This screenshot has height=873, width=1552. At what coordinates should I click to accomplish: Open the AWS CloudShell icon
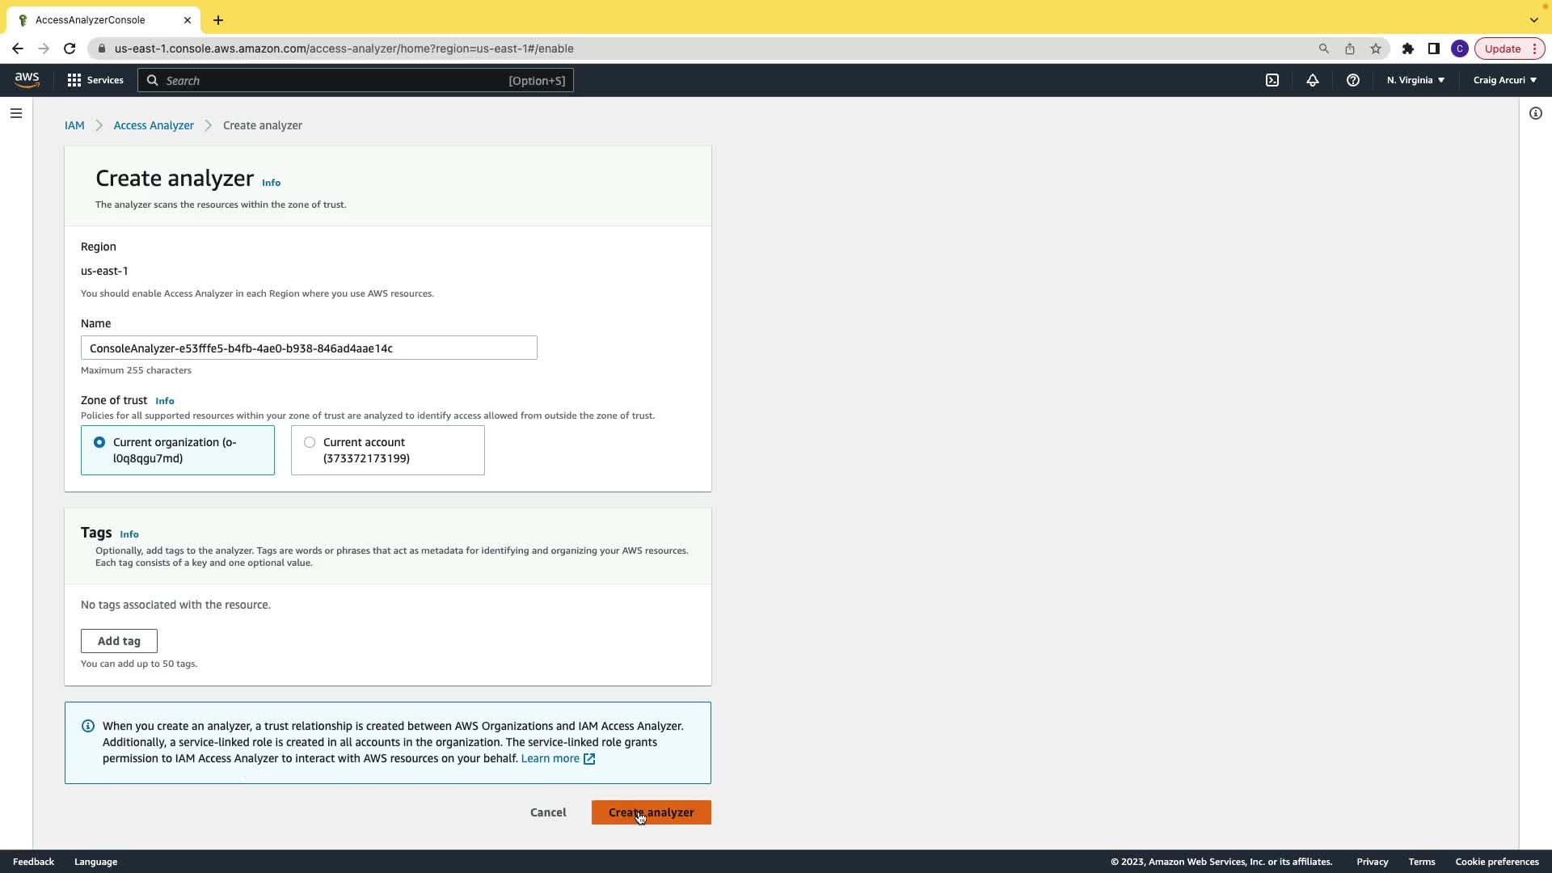pos(1272,80)
